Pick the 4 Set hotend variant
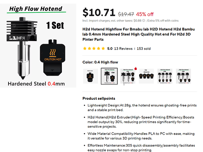 click(x=165, y=76)
